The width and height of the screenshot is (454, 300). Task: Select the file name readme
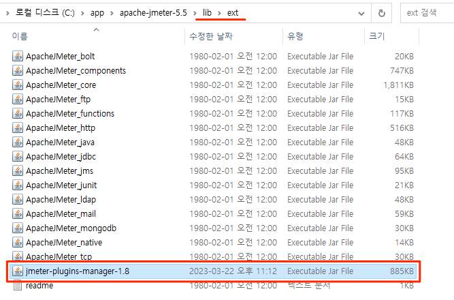(x=39, y=286)
